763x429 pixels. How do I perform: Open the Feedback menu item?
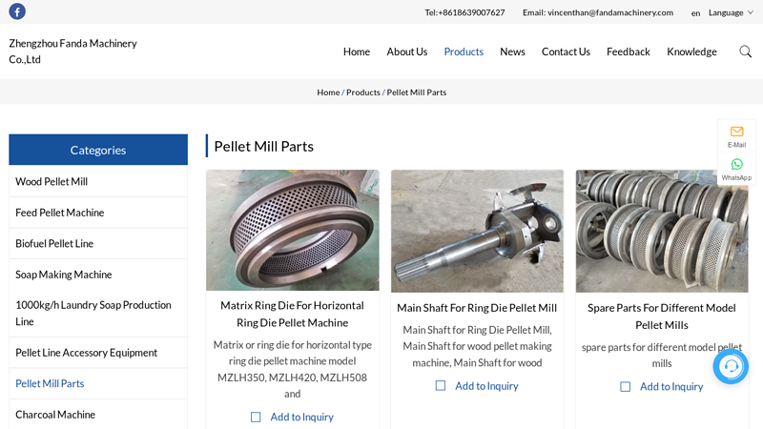(x=629, y=51)
